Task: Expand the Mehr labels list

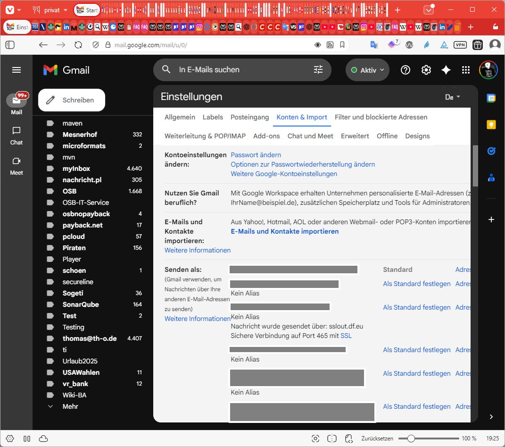Action: pyautogui.click(x=70, y=406)
